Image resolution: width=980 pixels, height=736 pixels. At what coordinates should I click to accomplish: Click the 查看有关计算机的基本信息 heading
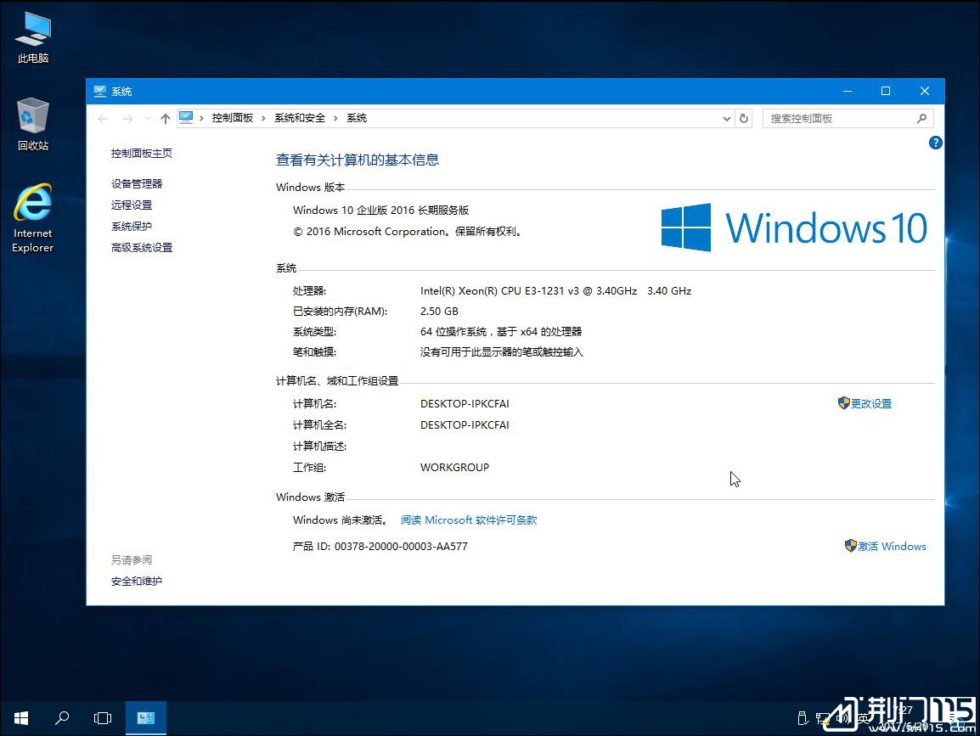click(x=357, y=160)
